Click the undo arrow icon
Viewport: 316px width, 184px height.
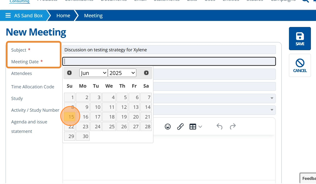220,127
